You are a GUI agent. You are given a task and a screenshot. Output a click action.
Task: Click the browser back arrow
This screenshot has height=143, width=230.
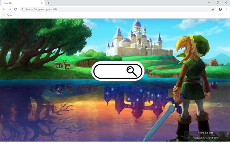(x=4, y=9)
